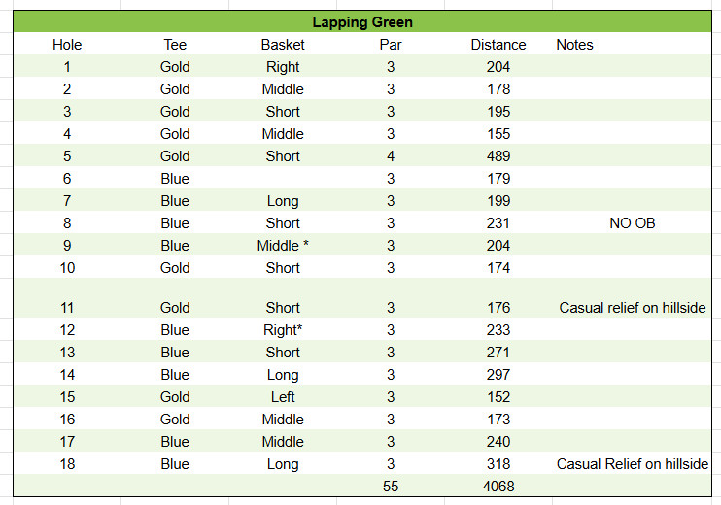Select the par total cell 55
Image resolution: width=721 pixels, height=505 pixels.
(x=391, y=486)
